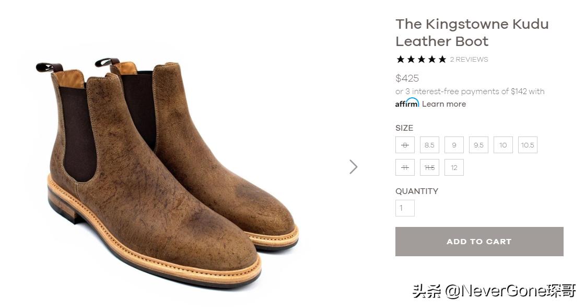Open the 2 Reviews link
Viewport: 585px width, 308px height.
point(469,60)
